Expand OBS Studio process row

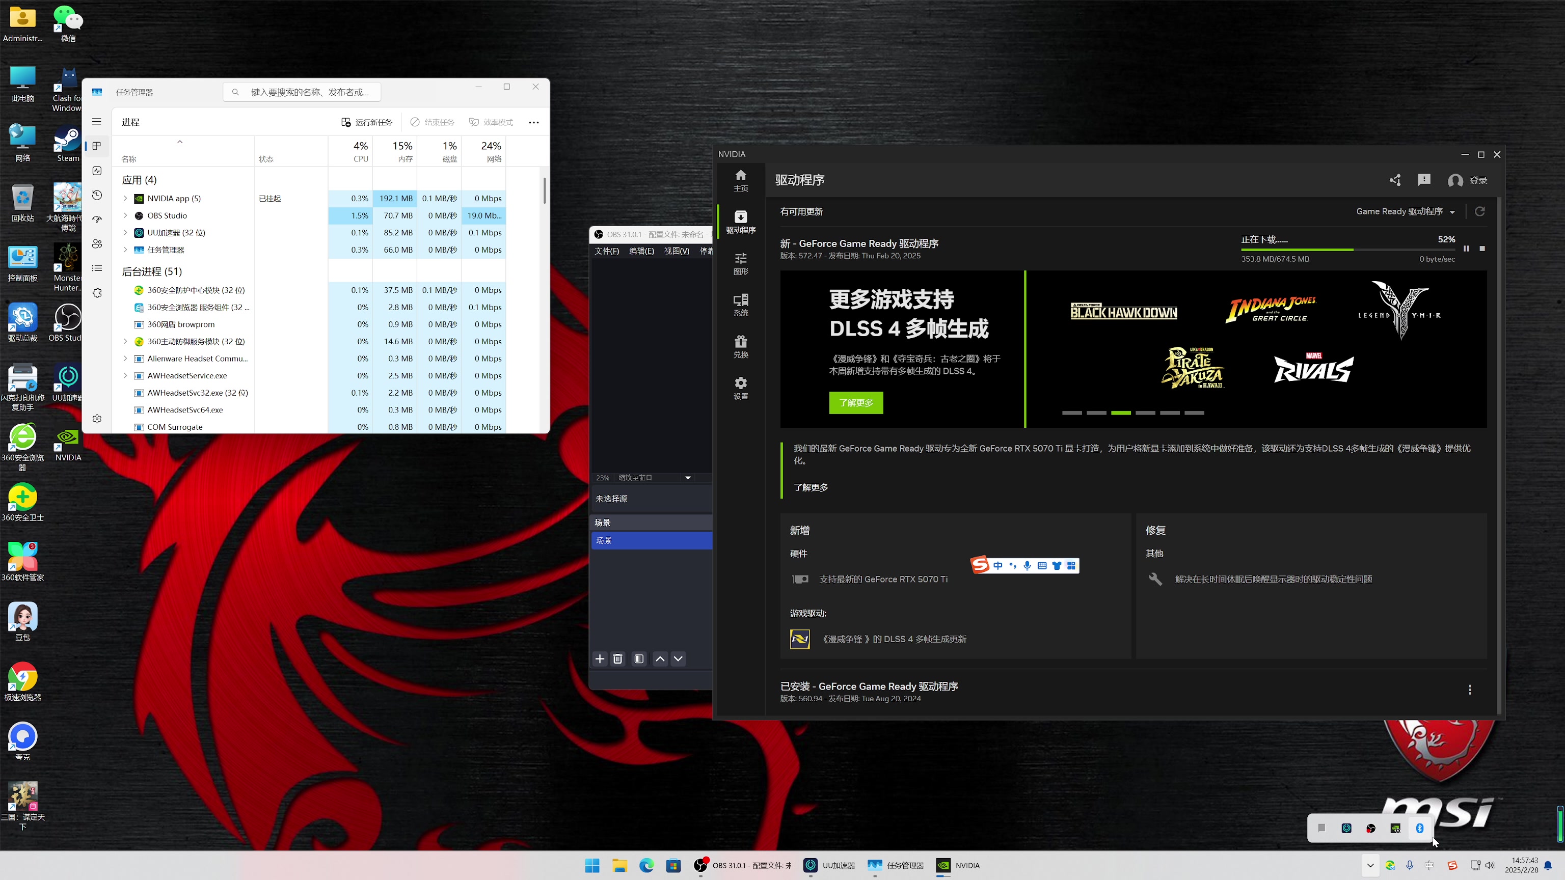pos(126,215)
